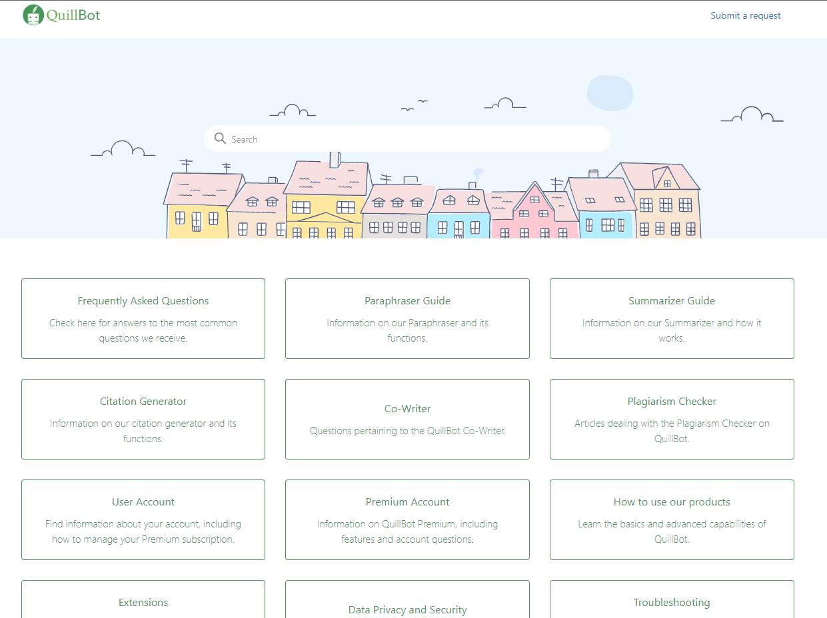This screenshot has height=618, width=827.
Task: Open the Paraphraser Guide category
Action: click(407, 318)
